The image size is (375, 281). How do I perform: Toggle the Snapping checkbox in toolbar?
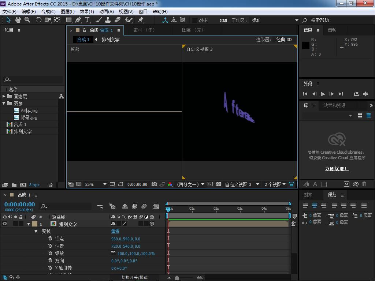point(195,20)
